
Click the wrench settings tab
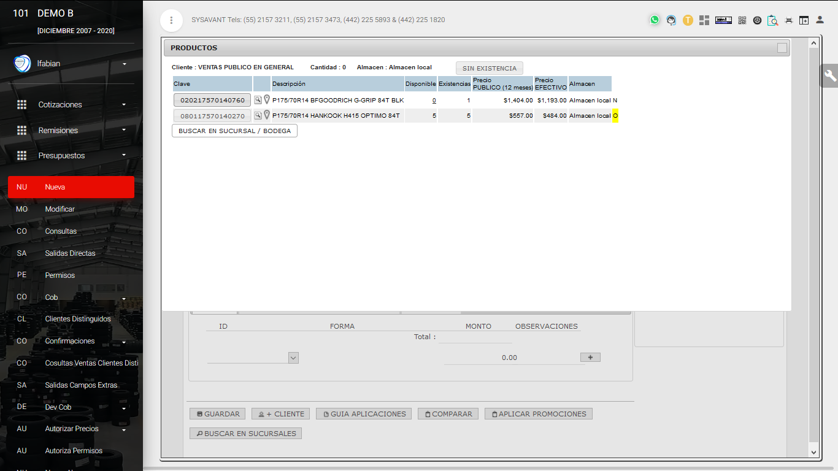coord(830,75)
